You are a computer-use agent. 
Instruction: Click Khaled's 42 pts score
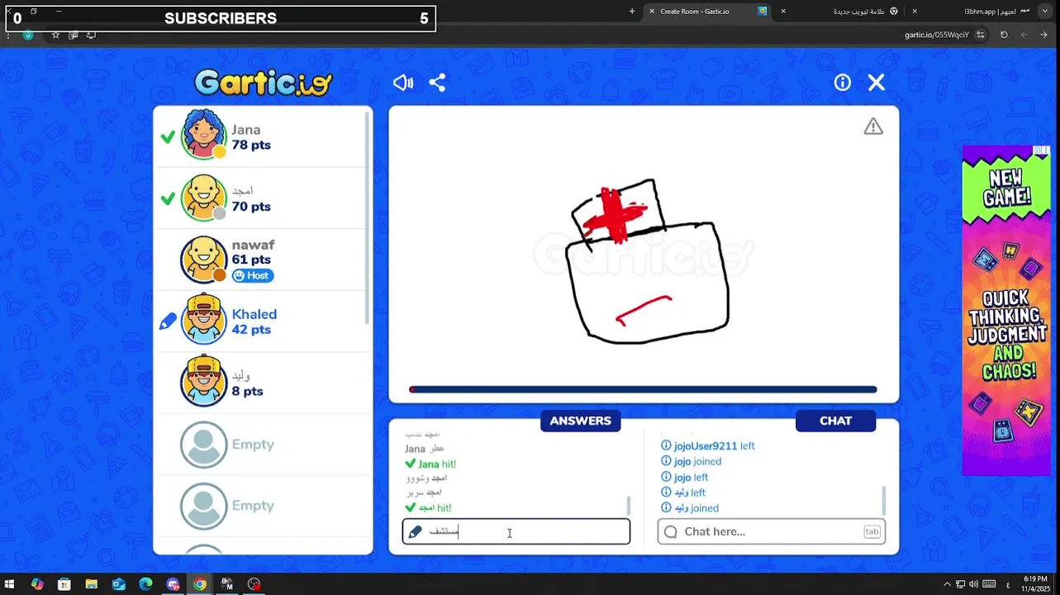pos(251,329)
